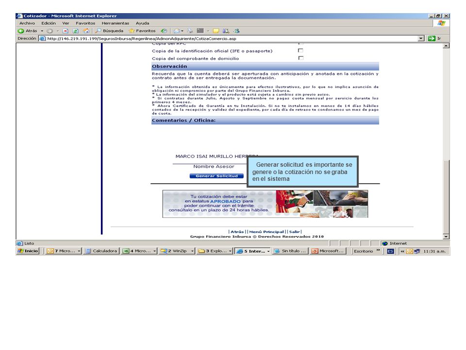Click the yellow Discuss note icon

click(216, 31)
